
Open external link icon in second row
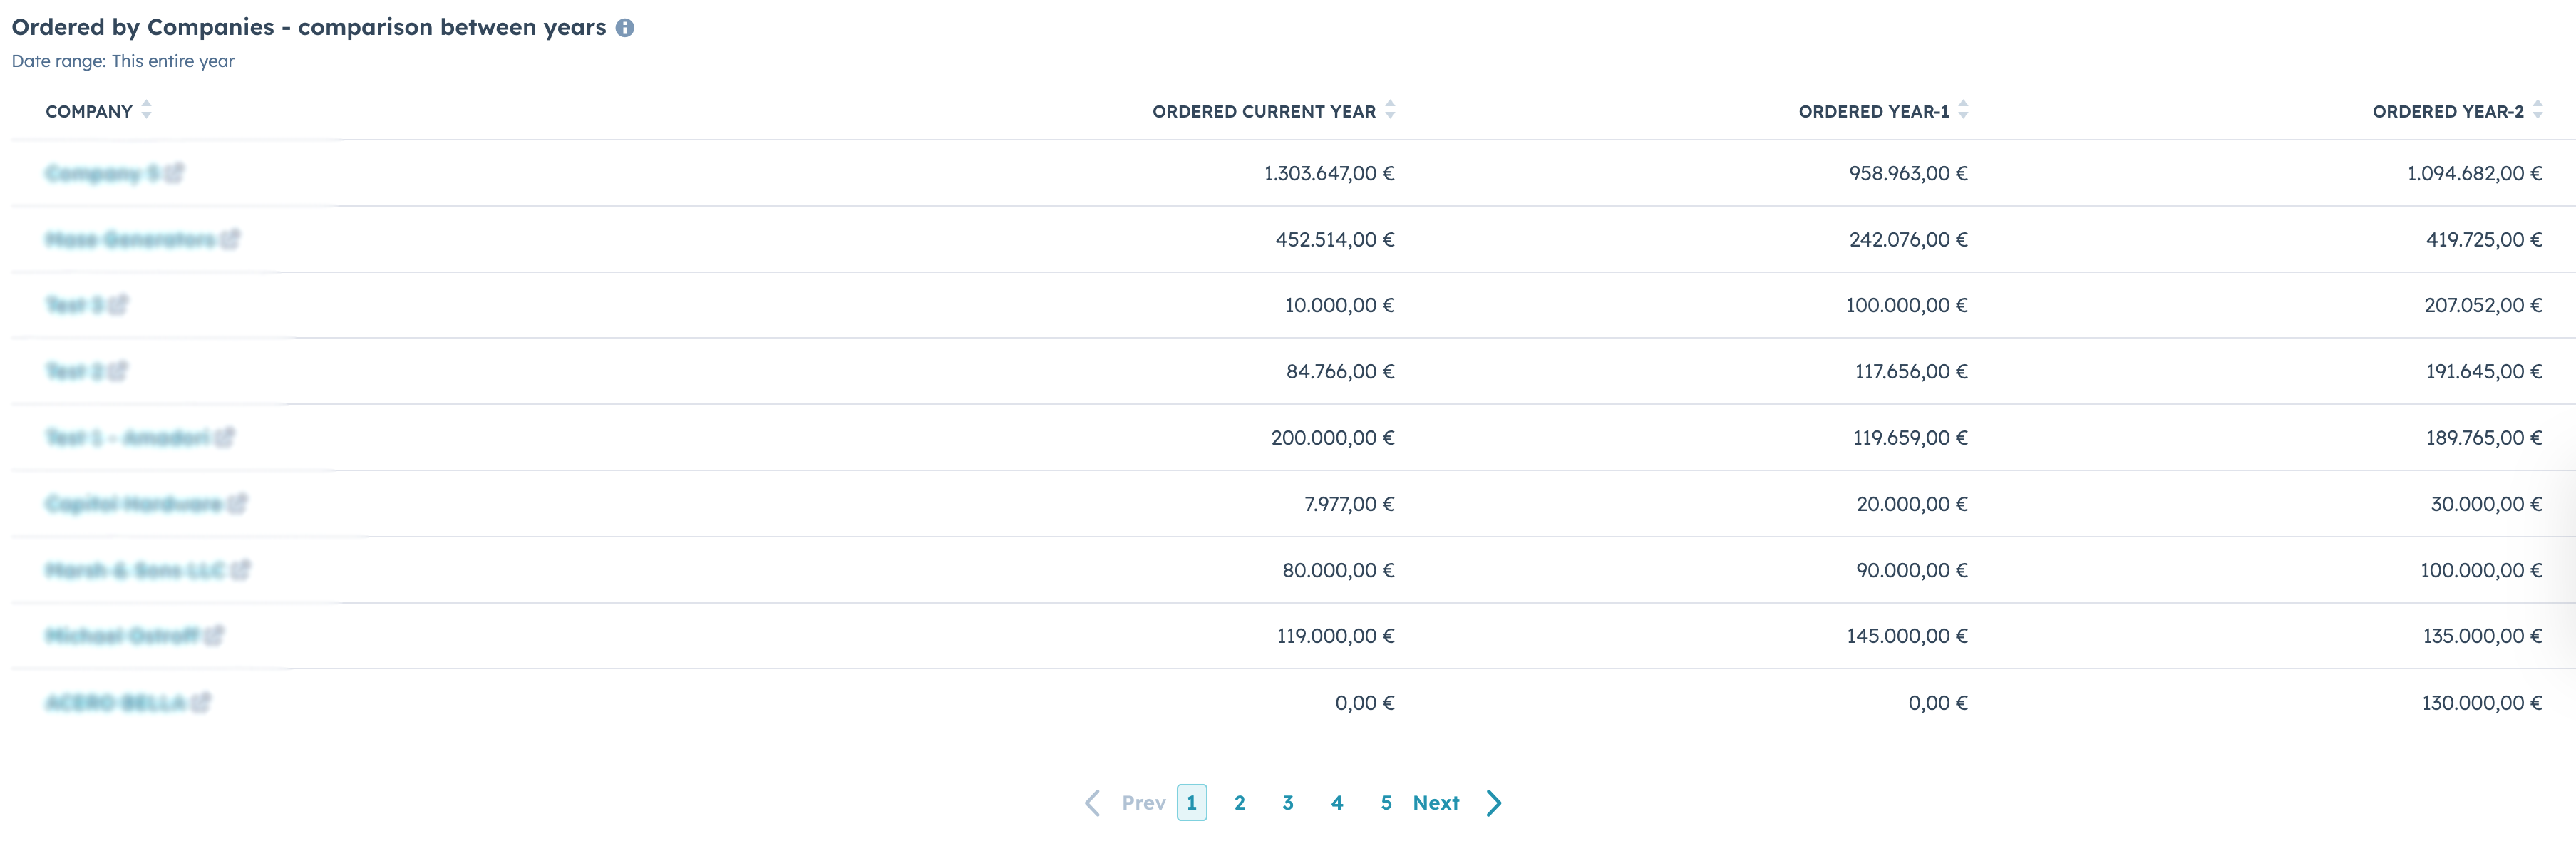pyautogui.click(x=231, y=239)
